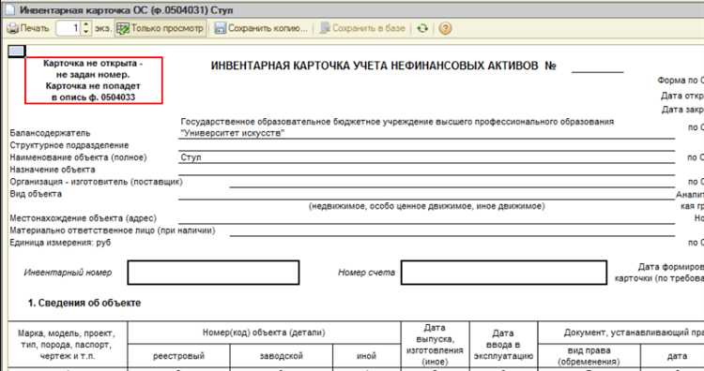The width and height of the screenshot is (704, 371).
Task: Click the blank card number field after №
Action: (x=597, y=67)
